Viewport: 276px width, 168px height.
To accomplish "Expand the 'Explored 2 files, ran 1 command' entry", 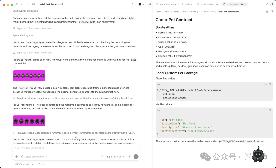I will point(32,28).
